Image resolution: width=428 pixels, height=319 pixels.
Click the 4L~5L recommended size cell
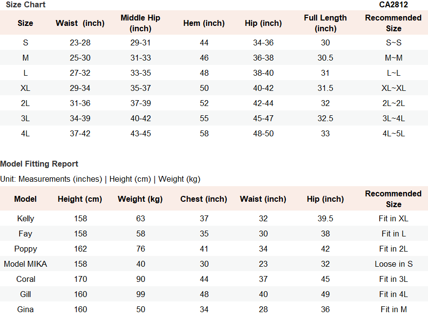[x=393, y=134]
